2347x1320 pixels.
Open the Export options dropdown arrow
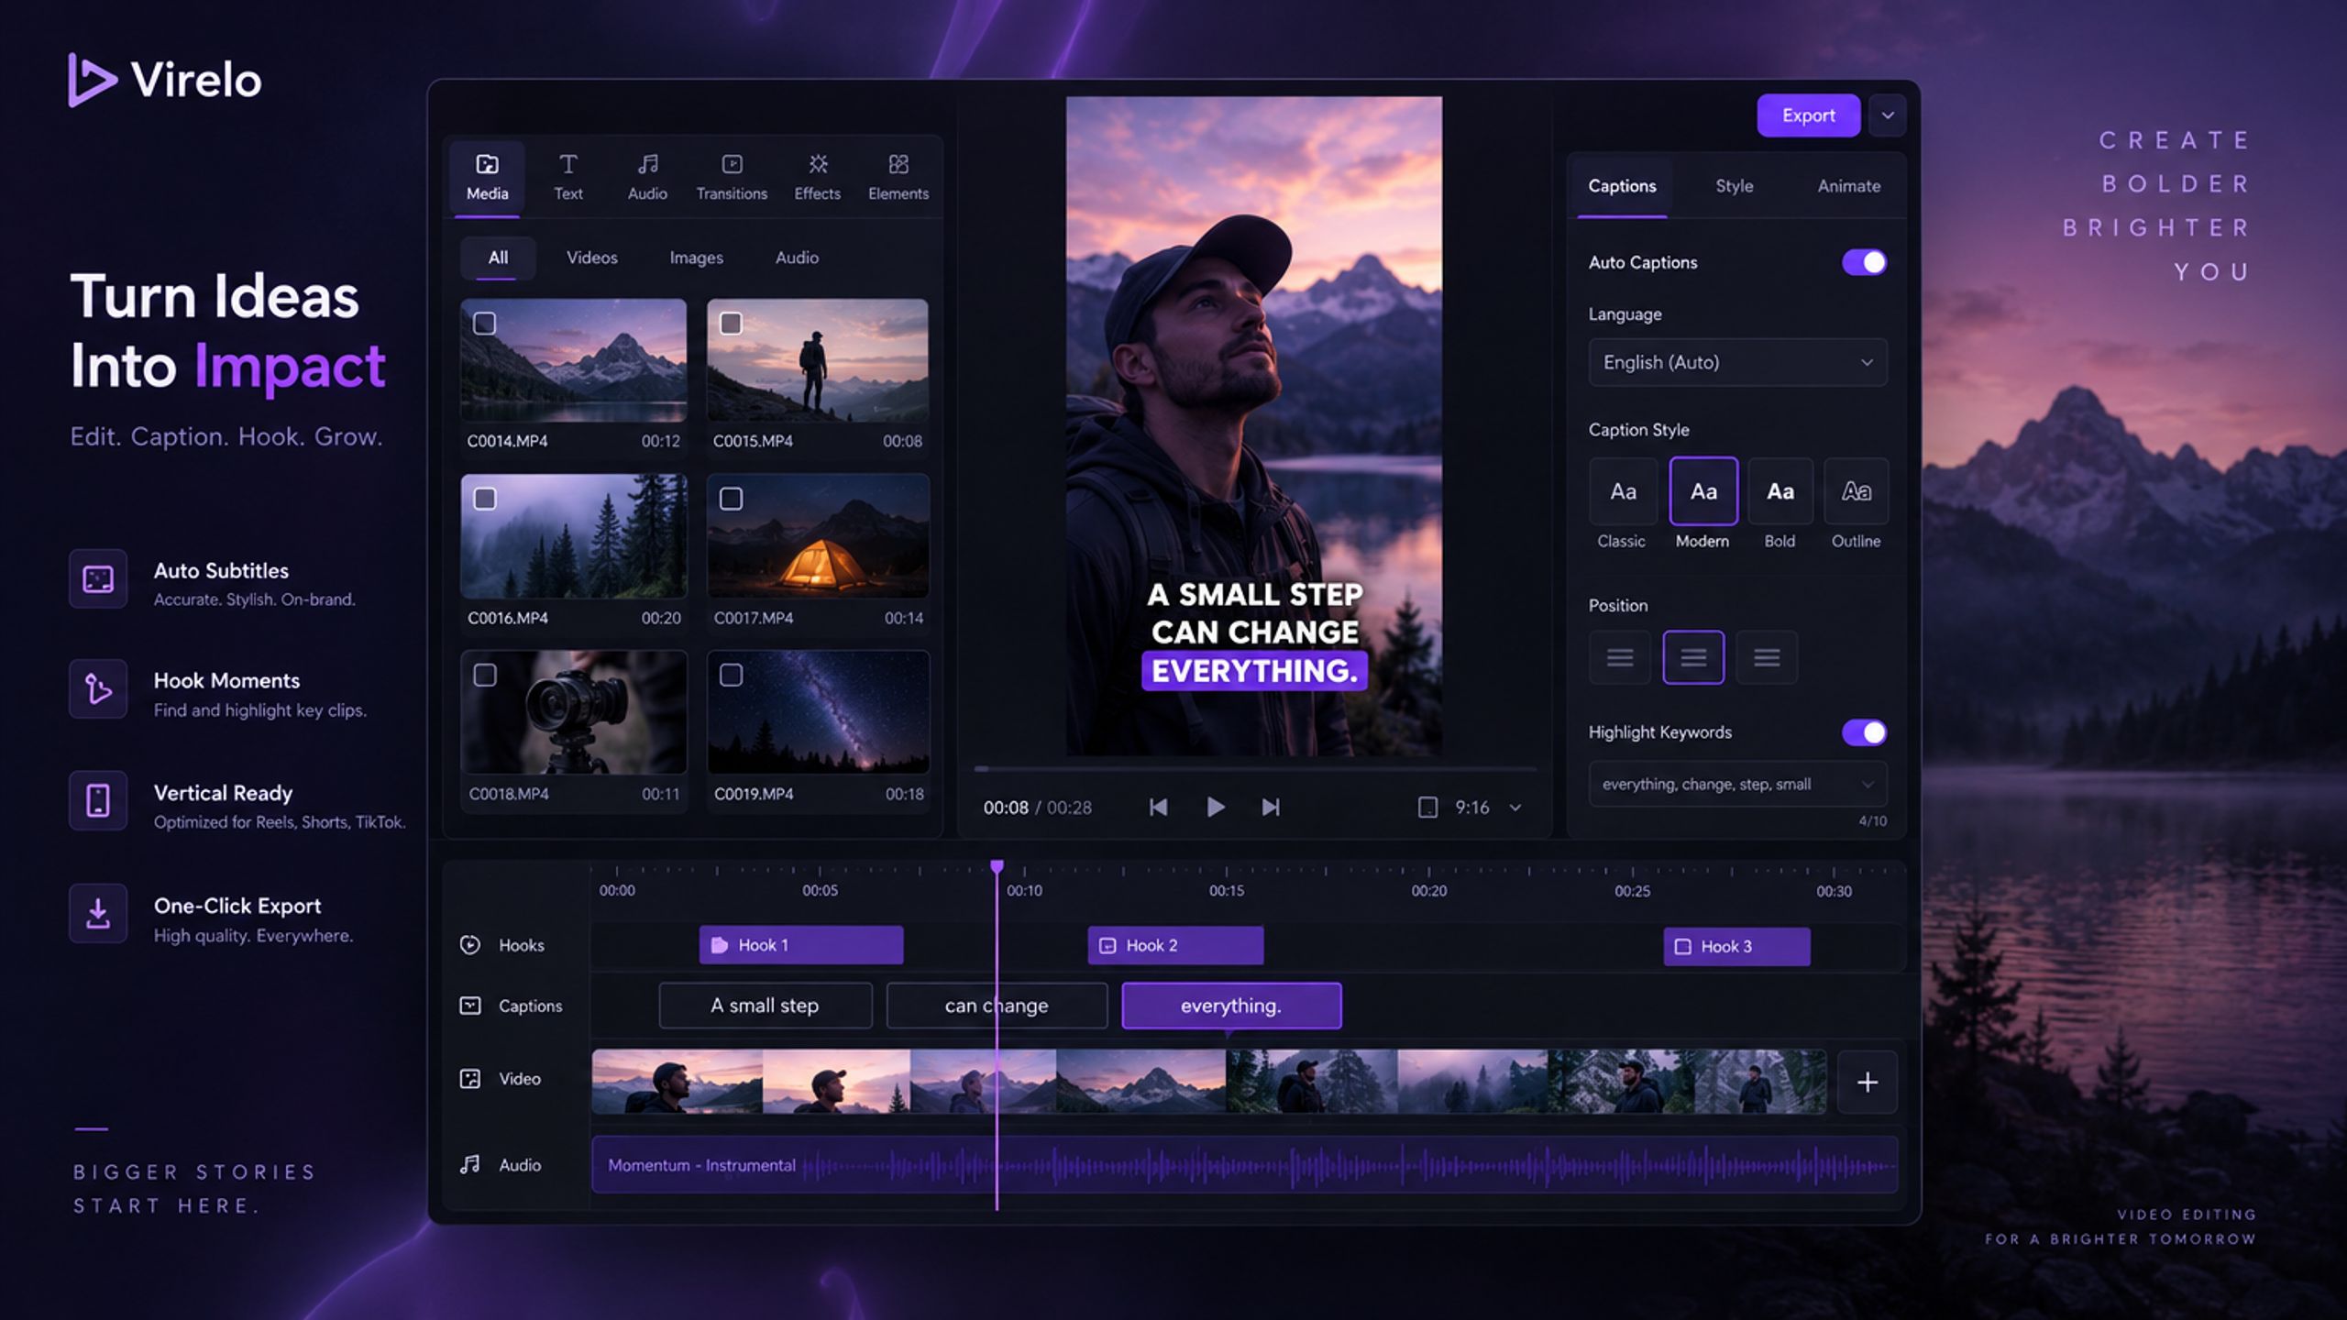(x=1888, y=115)
